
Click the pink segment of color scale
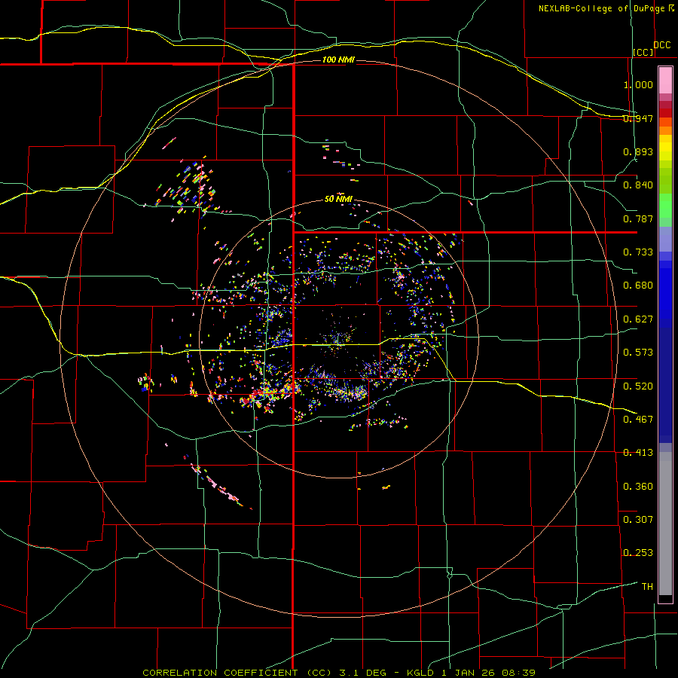pyautogui.click(x=665, y=81)
